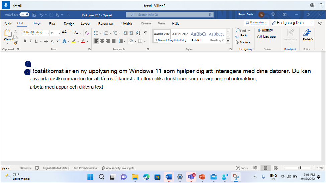Open voice access settings gear

click(312, 5)
